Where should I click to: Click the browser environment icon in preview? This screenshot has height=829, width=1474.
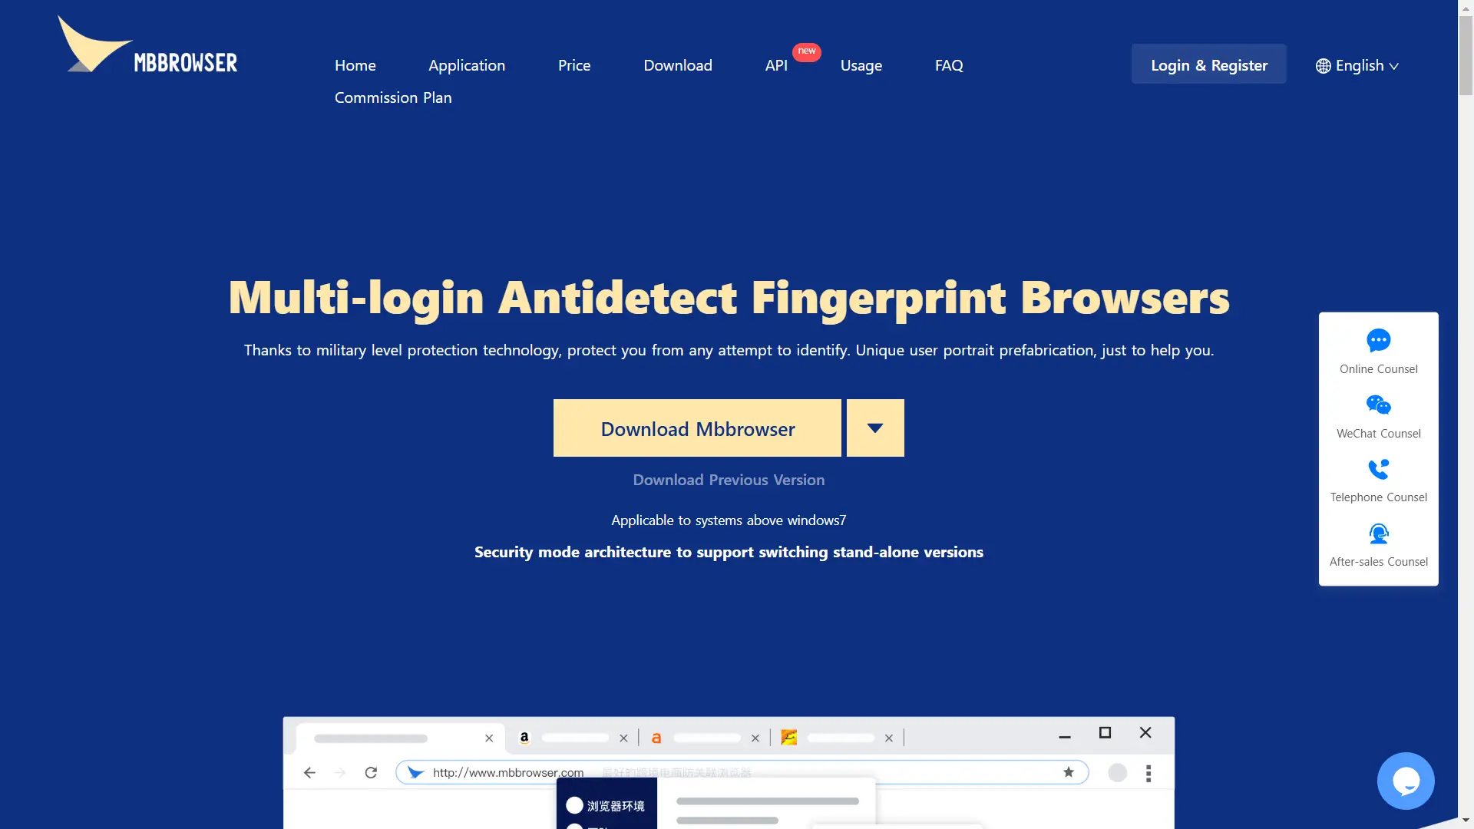coord(575,804)
